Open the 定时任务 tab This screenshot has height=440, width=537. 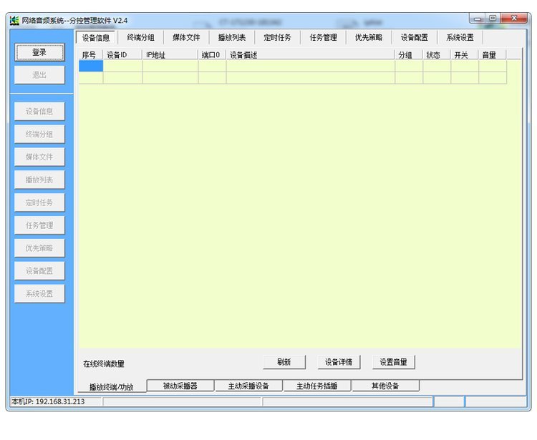[x=277, y=37]
